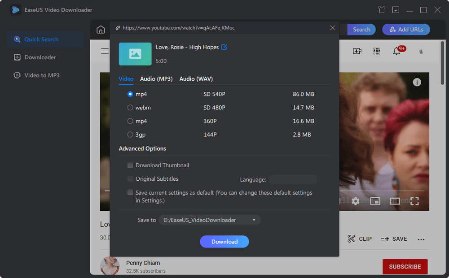Open the YouTube hamburger menu
Screen dimensions: 449x278
point(105,51)
